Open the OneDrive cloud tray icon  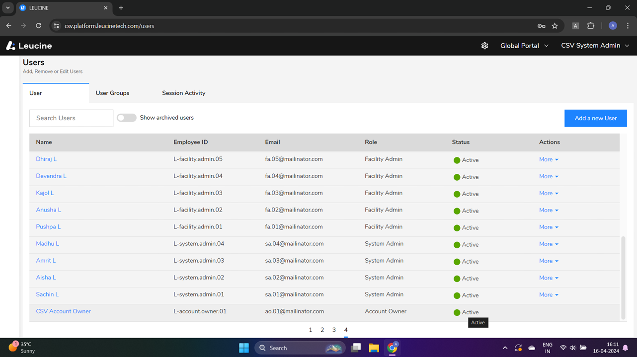pyautogui.click(x=532, y=348)
